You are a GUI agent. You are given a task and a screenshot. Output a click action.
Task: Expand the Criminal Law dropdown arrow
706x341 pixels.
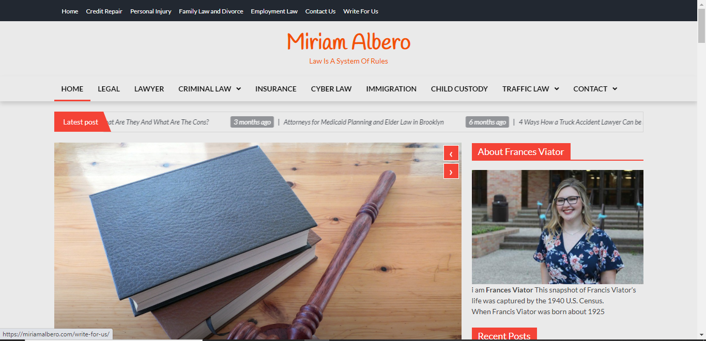point(239,89)
